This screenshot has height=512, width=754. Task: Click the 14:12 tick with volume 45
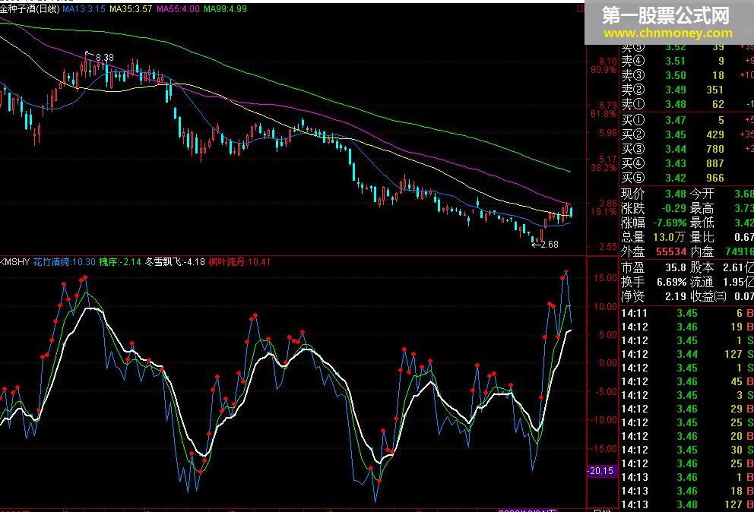click(686, 381)
